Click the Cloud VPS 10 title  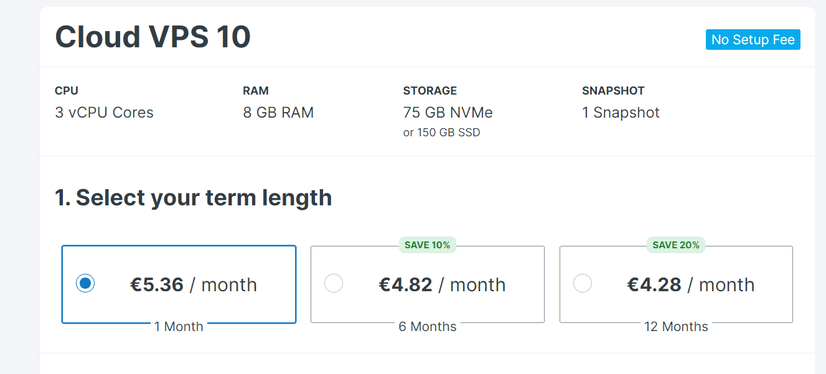coord(153,37)
